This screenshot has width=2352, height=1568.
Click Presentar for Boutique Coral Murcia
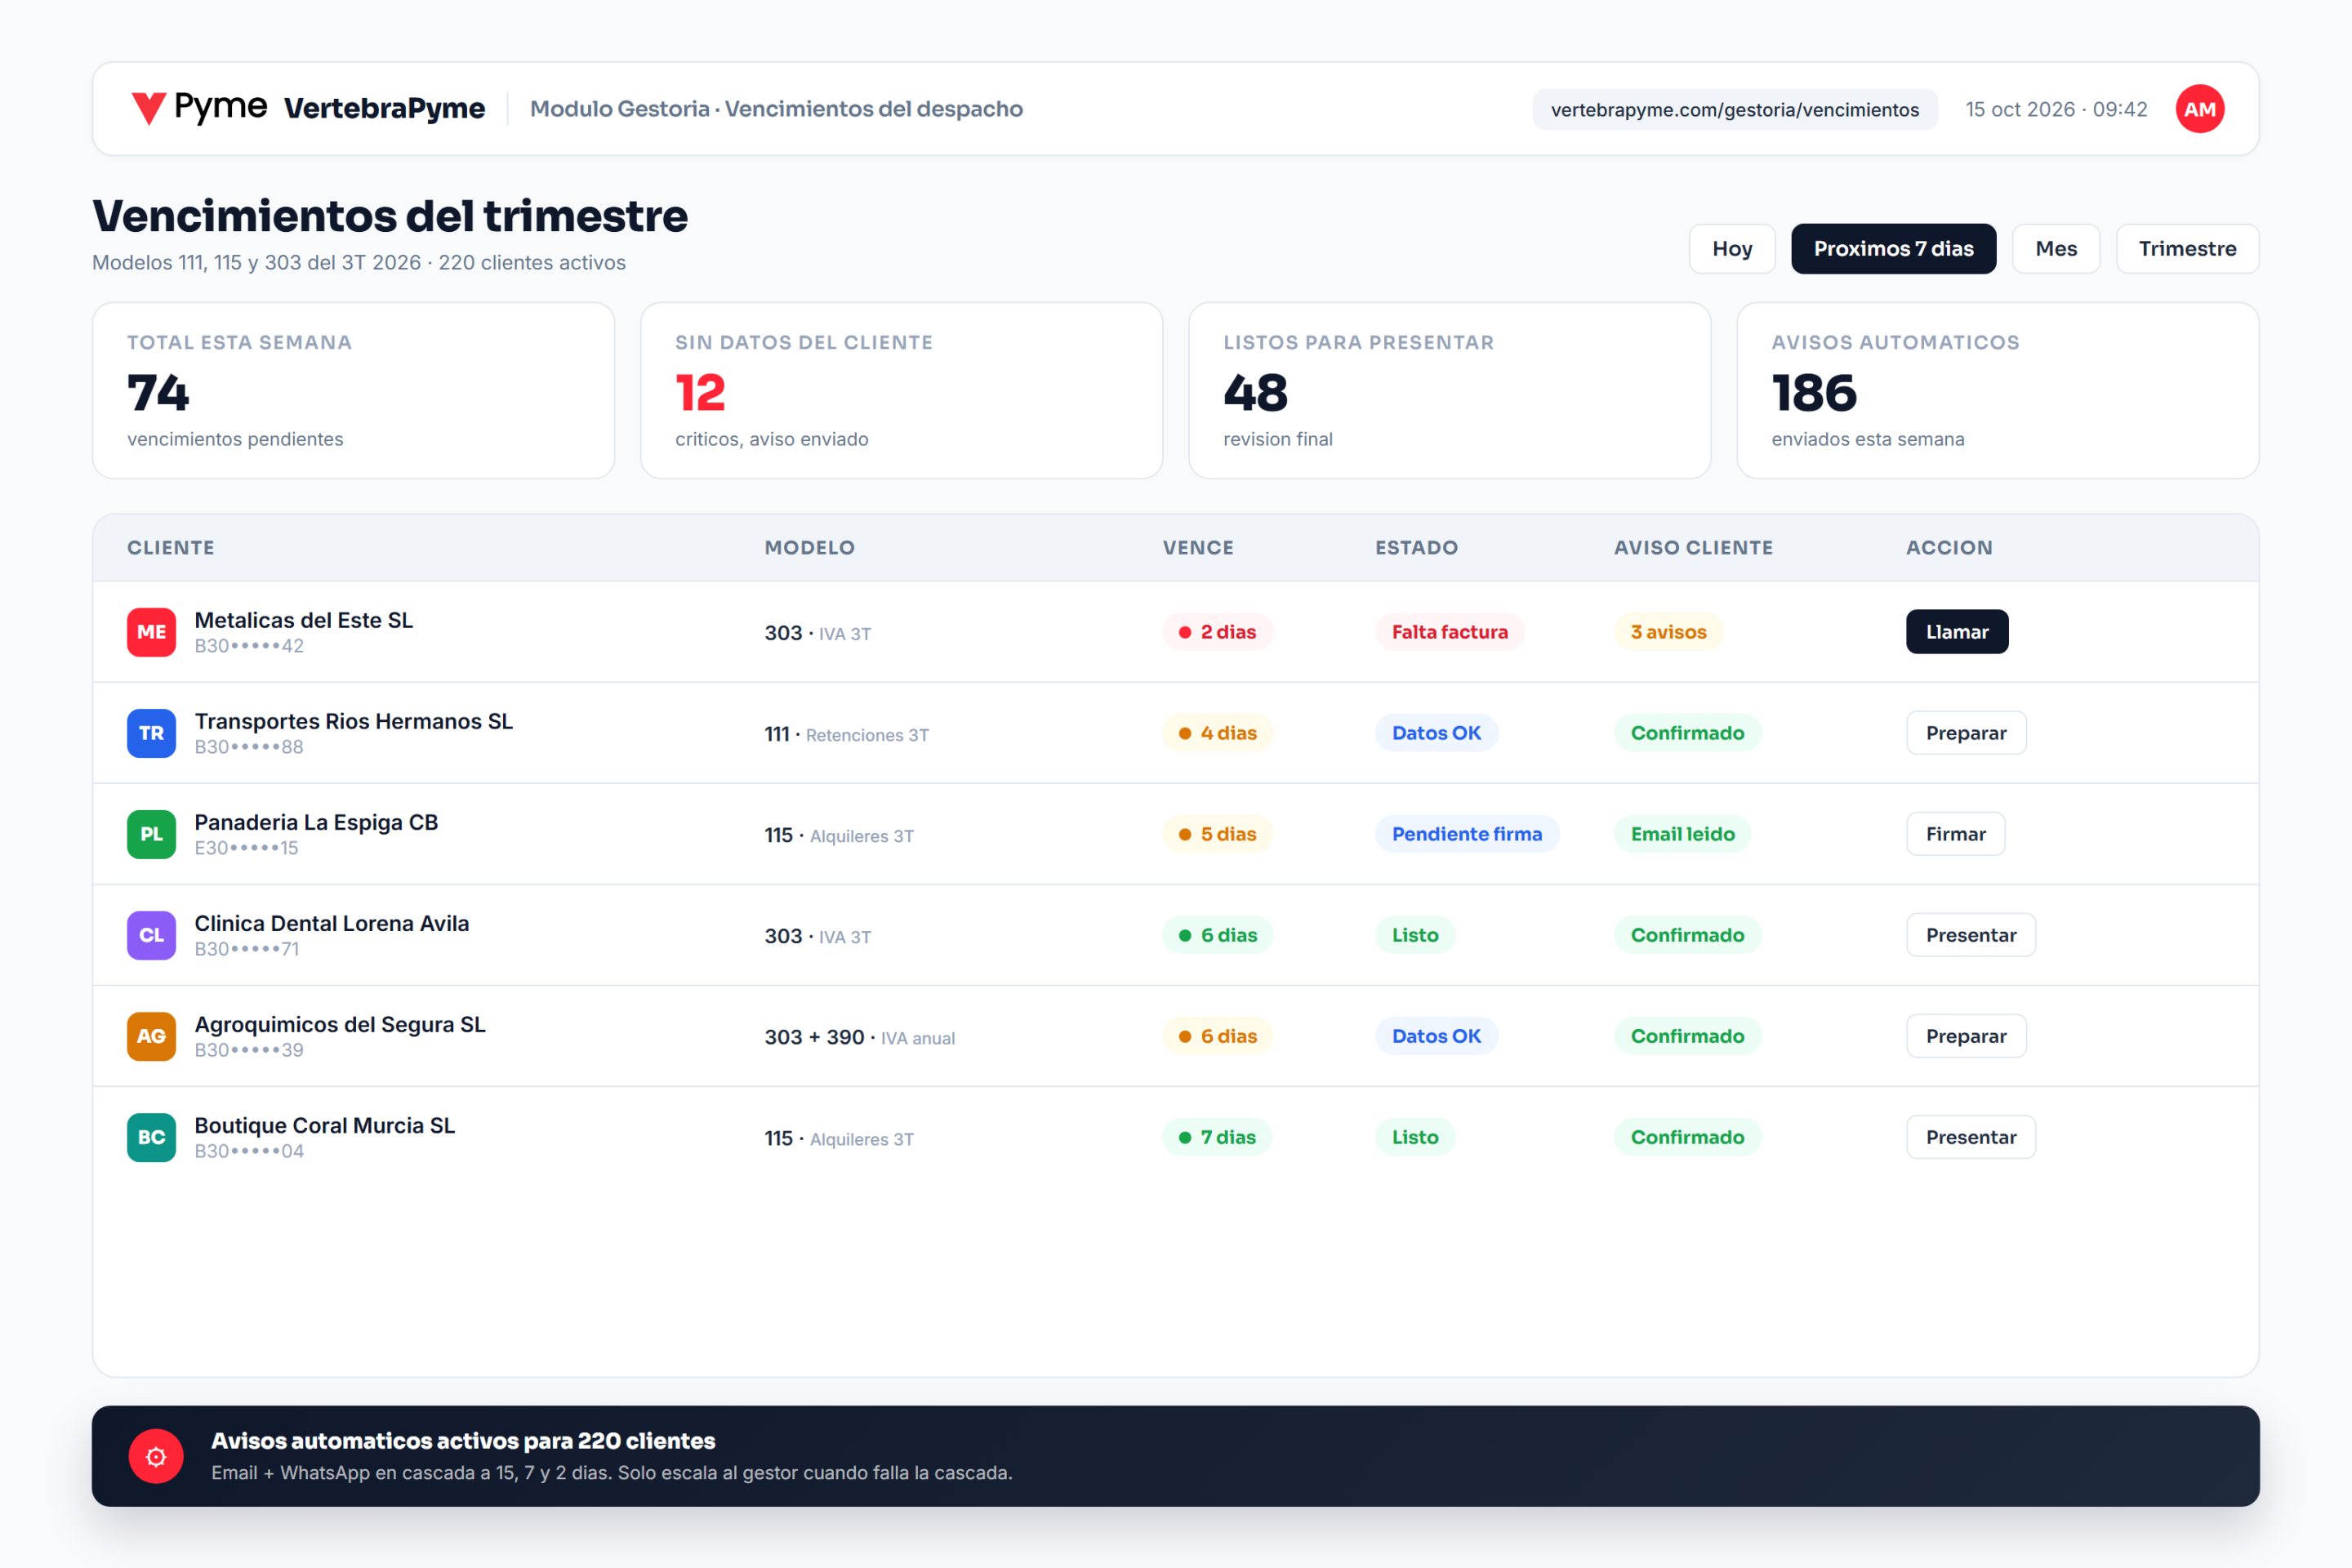[x=1970, y=1137]
